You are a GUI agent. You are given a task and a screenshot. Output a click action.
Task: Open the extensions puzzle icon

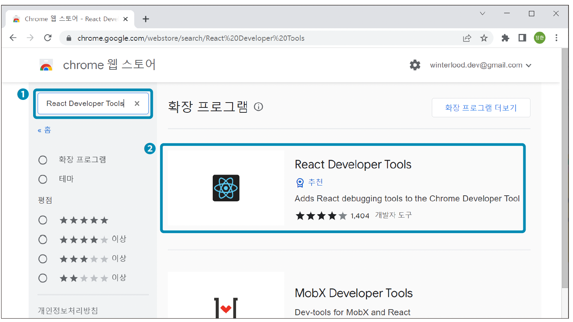[x=505, y=38]
